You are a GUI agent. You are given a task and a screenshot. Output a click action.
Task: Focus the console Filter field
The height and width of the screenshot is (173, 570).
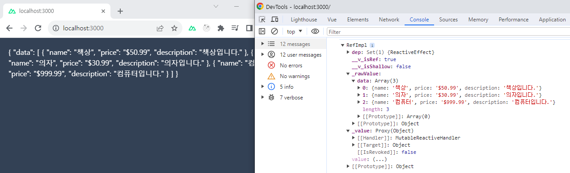point(448,32)
